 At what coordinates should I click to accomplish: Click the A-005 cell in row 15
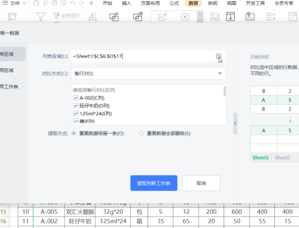49,212
